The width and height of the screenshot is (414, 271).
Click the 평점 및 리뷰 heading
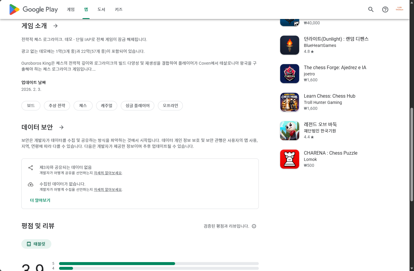pyautogui.click(x=38, y=226)
